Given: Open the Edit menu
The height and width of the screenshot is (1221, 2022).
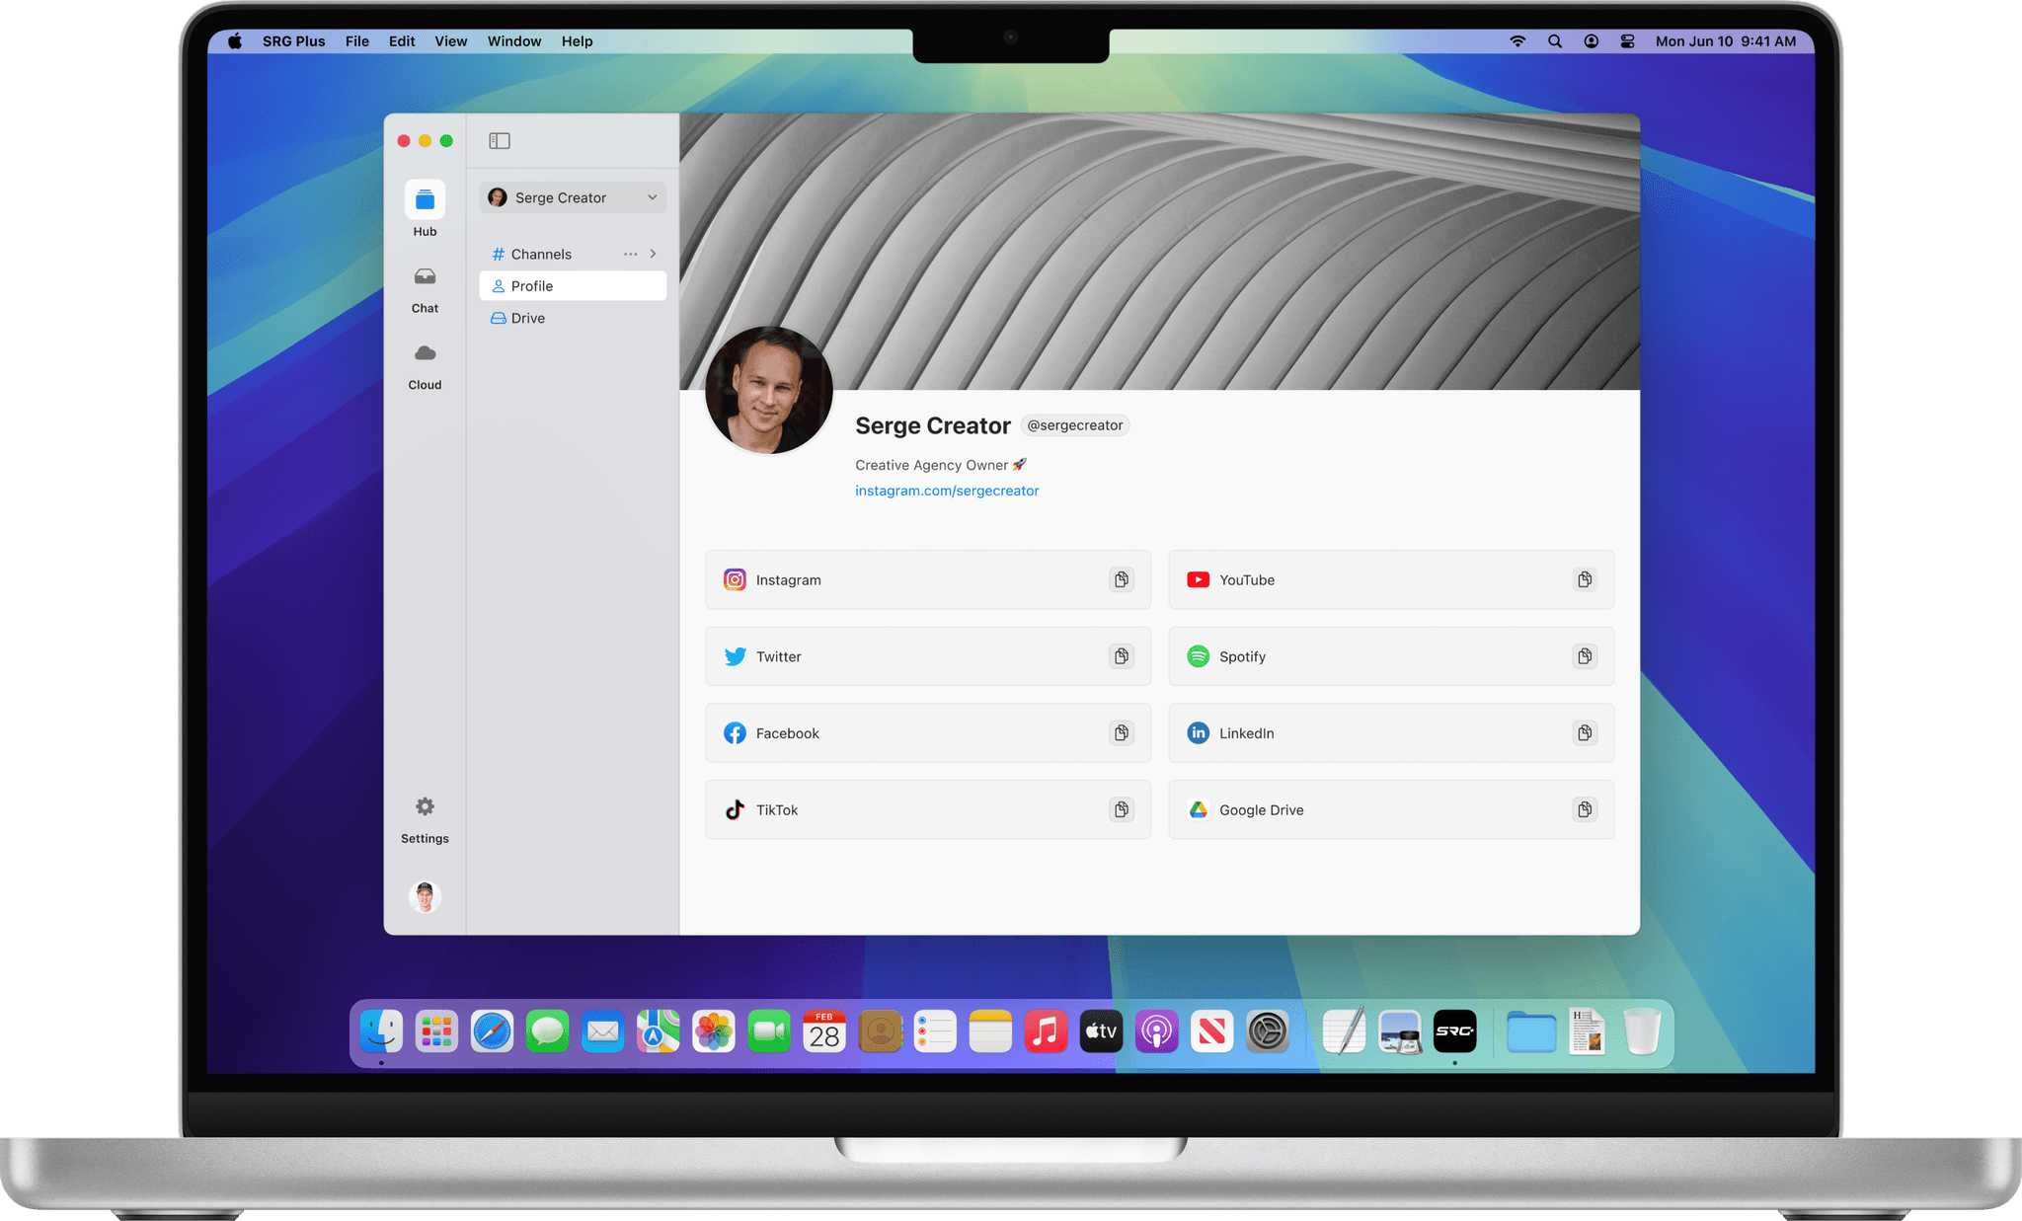Looking at the screenshot, I should 401,41.
